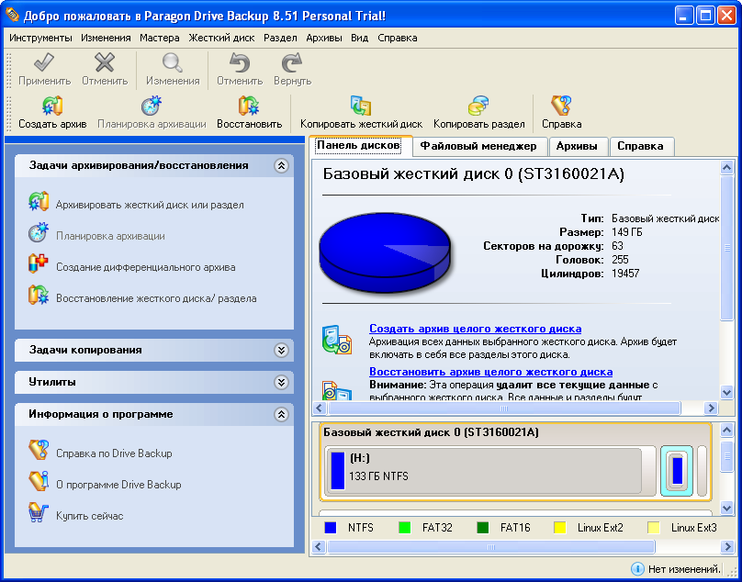Click the info icon in the status bar
Image resolution: width=742 pixels, height=582 pixels.
pyautogui.click(x=637, y=569)
